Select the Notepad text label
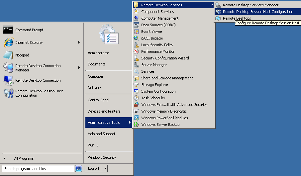This screenshot has height=176, width=301. pos(22,55)
